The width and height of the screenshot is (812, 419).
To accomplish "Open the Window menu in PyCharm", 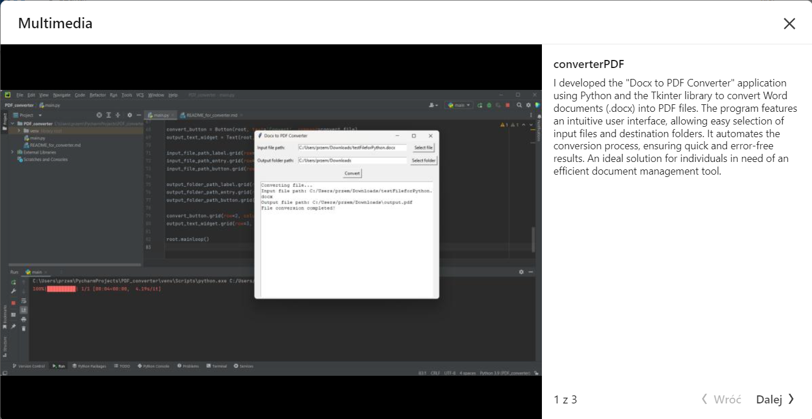I will (x=156, y=95).
